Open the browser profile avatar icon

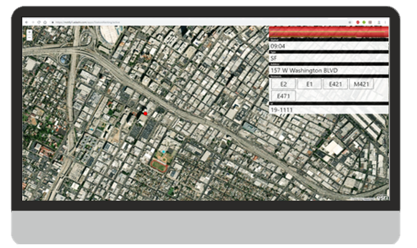tap(379, 22)
